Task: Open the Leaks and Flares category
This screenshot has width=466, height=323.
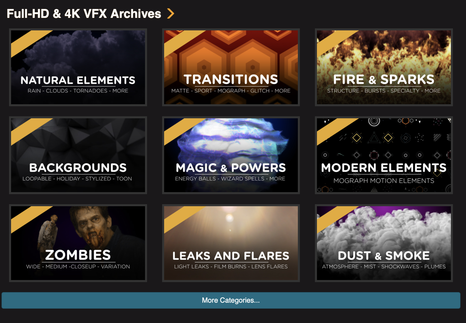Action: pos(231,243)
